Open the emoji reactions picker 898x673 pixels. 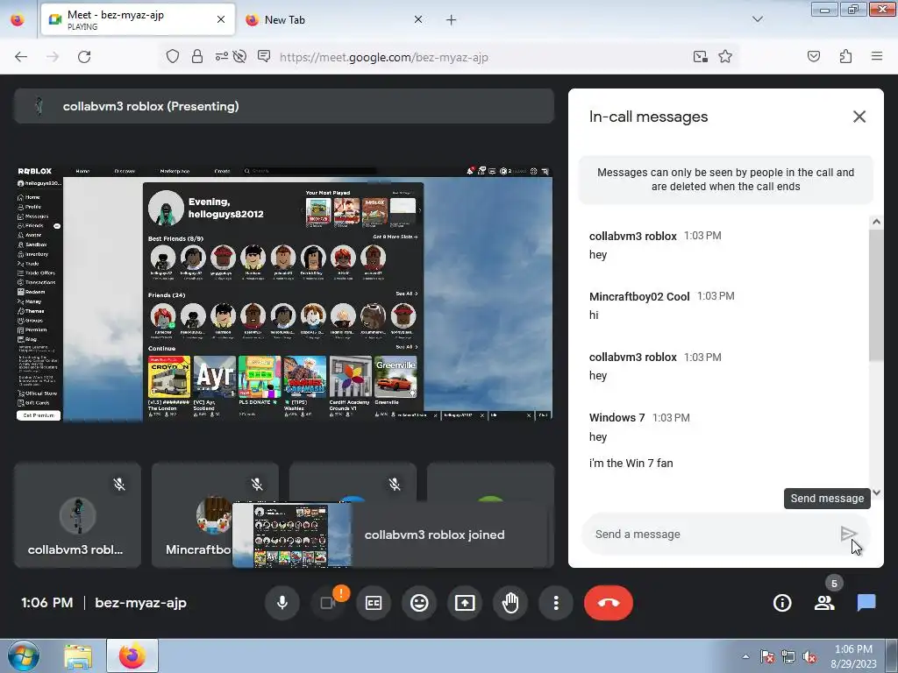(419, 603)
